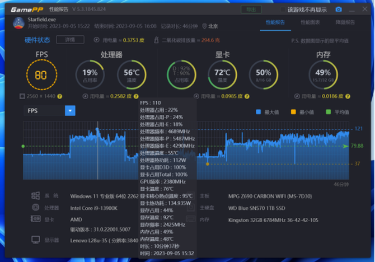This screenshot has height=262, width=375.
Task: Click the Starfield game avatar icon
Action: click(18, 23)
